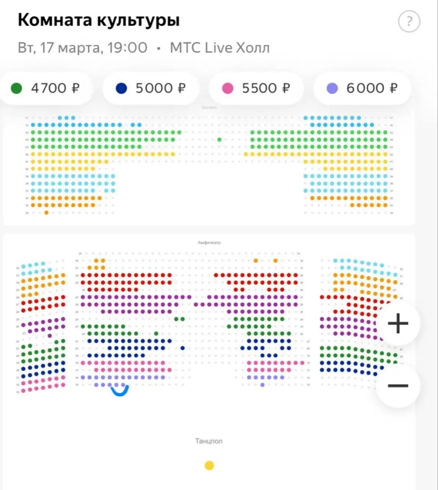
Task: Select the yellow Танцпол ticket dot
Action: 209,465
